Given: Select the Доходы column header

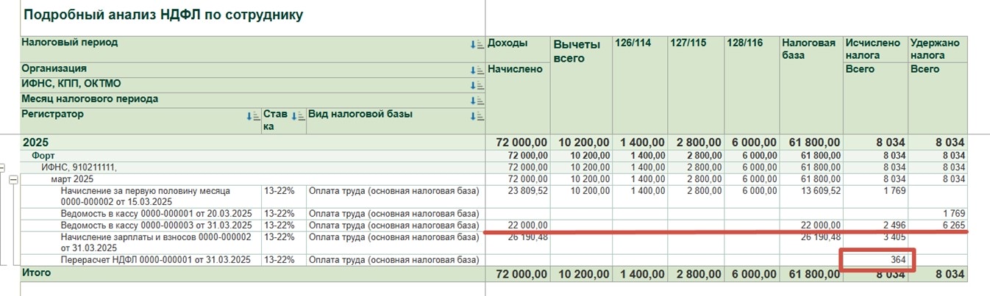Looking at the screenshot, I should point(518,48).
